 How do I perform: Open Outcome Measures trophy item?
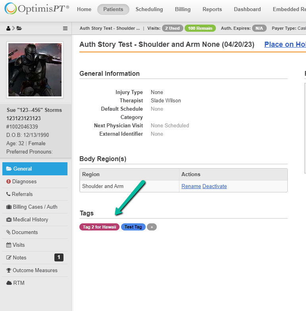35,270
